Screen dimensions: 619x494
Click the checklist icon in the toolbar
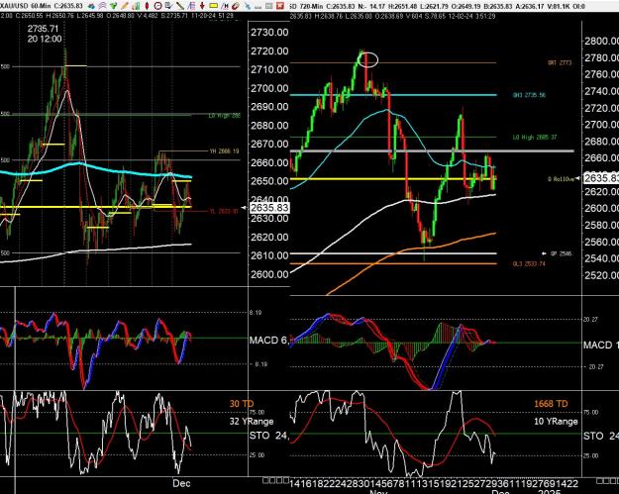pos(168,6)
